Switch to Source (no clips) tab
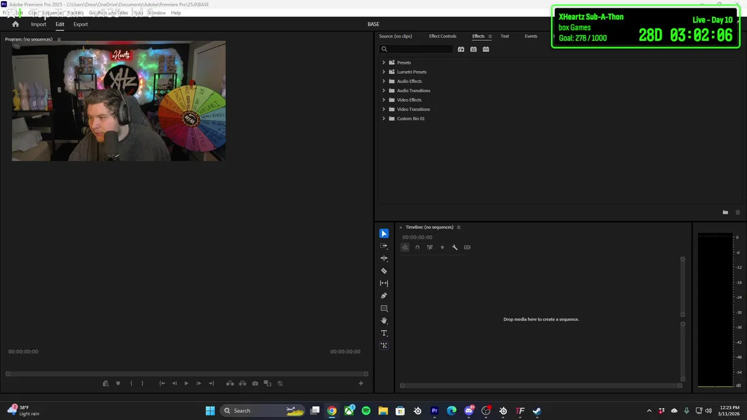Viewport: 747px width, 420px height. [x=396, y=36]
